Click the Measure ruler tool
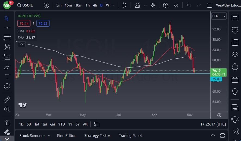Image resolution: width=241 pixels, height=141 pixels. 7,100
